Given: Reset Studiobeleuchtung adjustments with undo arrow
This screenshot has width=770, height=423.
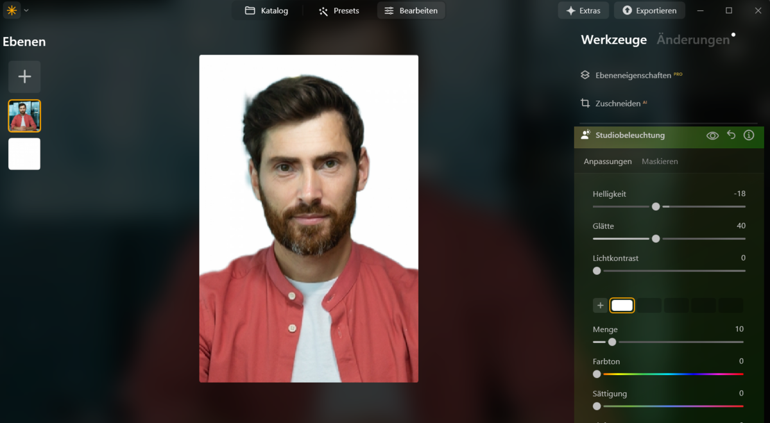Looking at the screenshot, I should point(731,136).
